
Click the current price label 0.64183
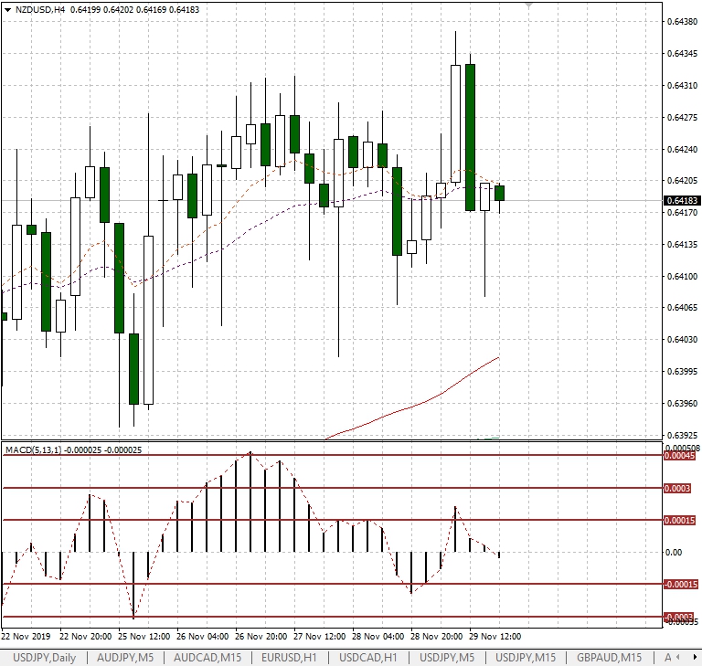(x=681, y=200)
